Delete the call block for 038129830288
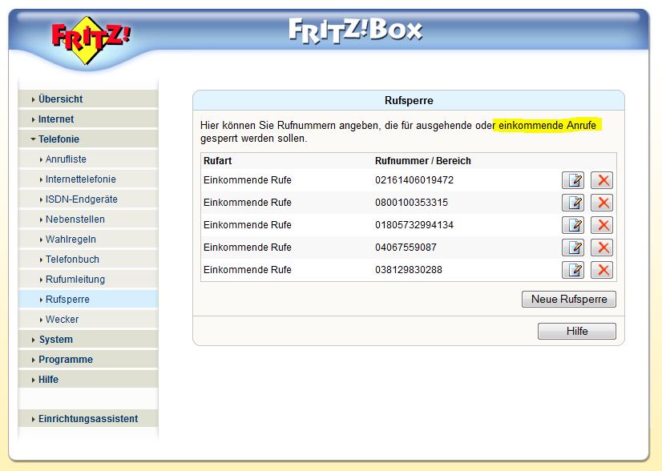Screen dimensions: 662x471 pos(602,270)
